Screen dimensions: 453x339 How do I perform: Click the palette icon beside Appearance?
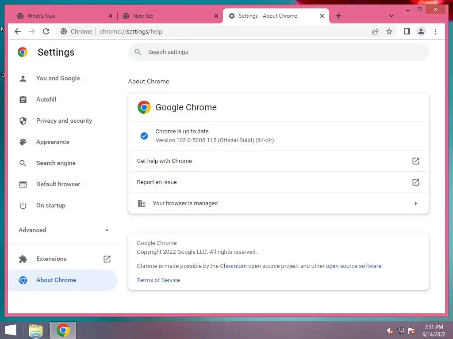23,142
